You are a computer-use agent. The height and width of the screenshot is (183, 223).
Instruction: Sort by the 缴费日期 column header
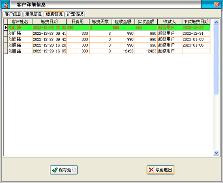coord(49,22)
